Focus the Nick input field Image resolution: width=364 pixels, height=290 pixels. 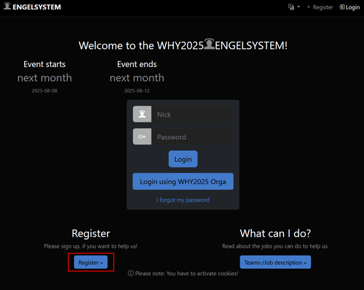coord(192,114)
